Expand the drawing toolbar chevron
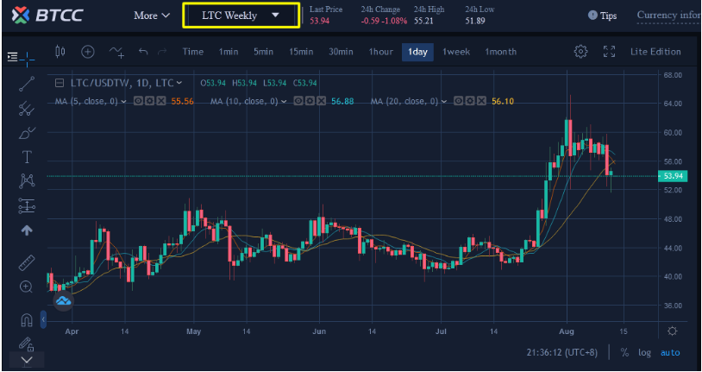Screen dimensions: 702x372 tap(27, 359)
